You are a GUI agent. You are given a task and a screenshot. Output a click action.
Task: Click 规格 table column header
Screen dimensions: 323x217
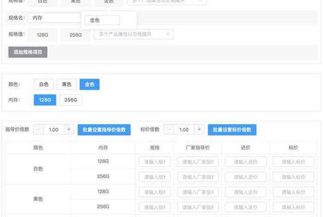[x=155, y=148]
